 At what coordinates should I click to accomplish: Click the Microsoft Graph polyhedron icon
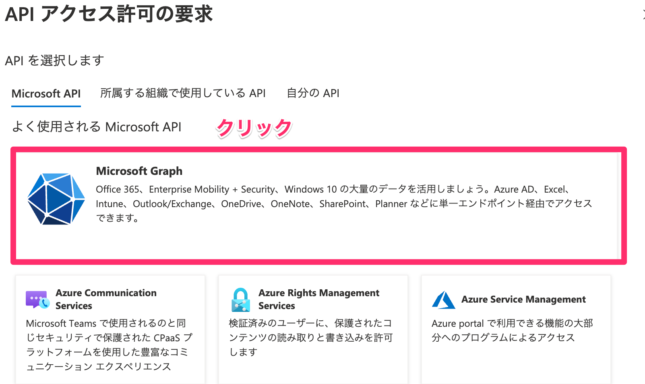[x=56, y=199]
